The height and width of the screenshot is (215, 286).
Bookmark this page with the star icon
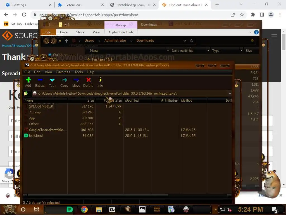[x=242, y=15]
